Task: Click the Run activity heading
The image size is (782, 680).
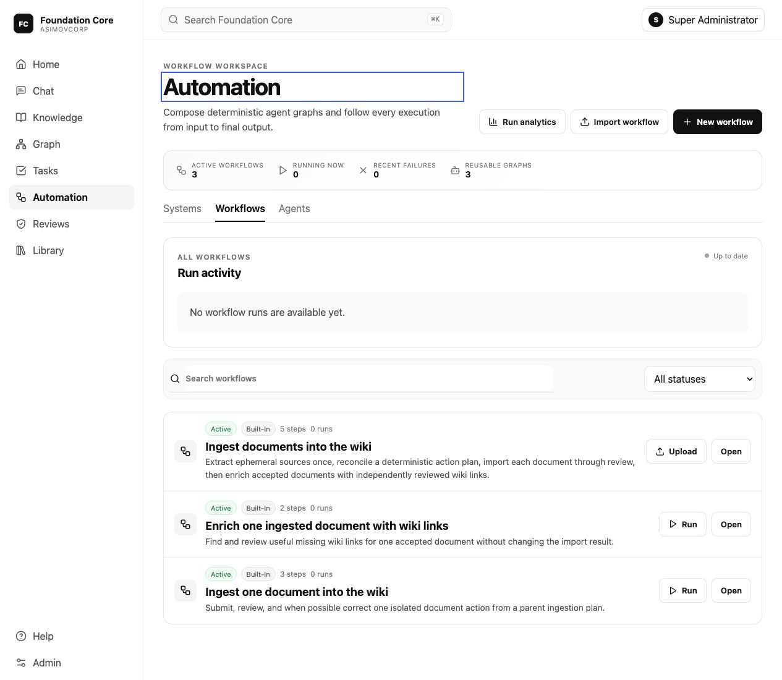Action: 209,273
